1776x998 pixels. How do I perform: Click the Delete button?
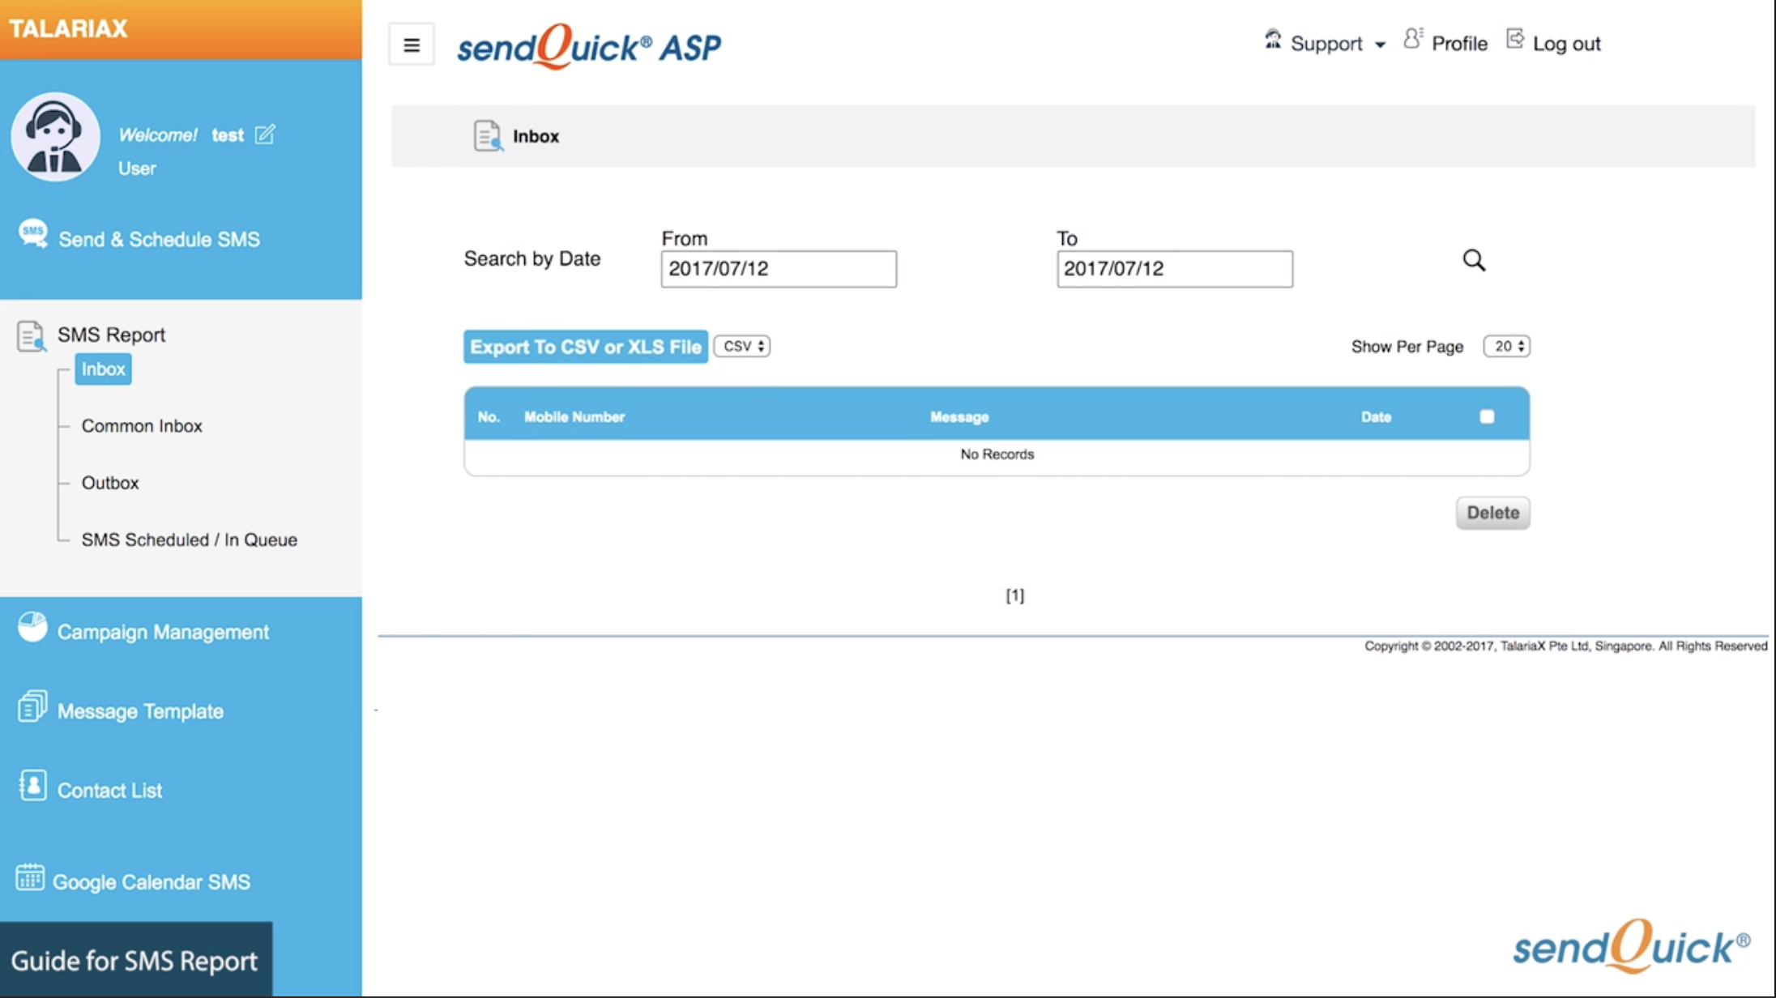1492,513
